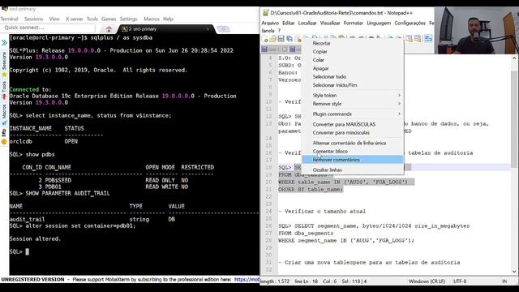Open the Localizar menu in Notepad++
This screenshot has height=292, width=519.
click(x=307, y=24)
